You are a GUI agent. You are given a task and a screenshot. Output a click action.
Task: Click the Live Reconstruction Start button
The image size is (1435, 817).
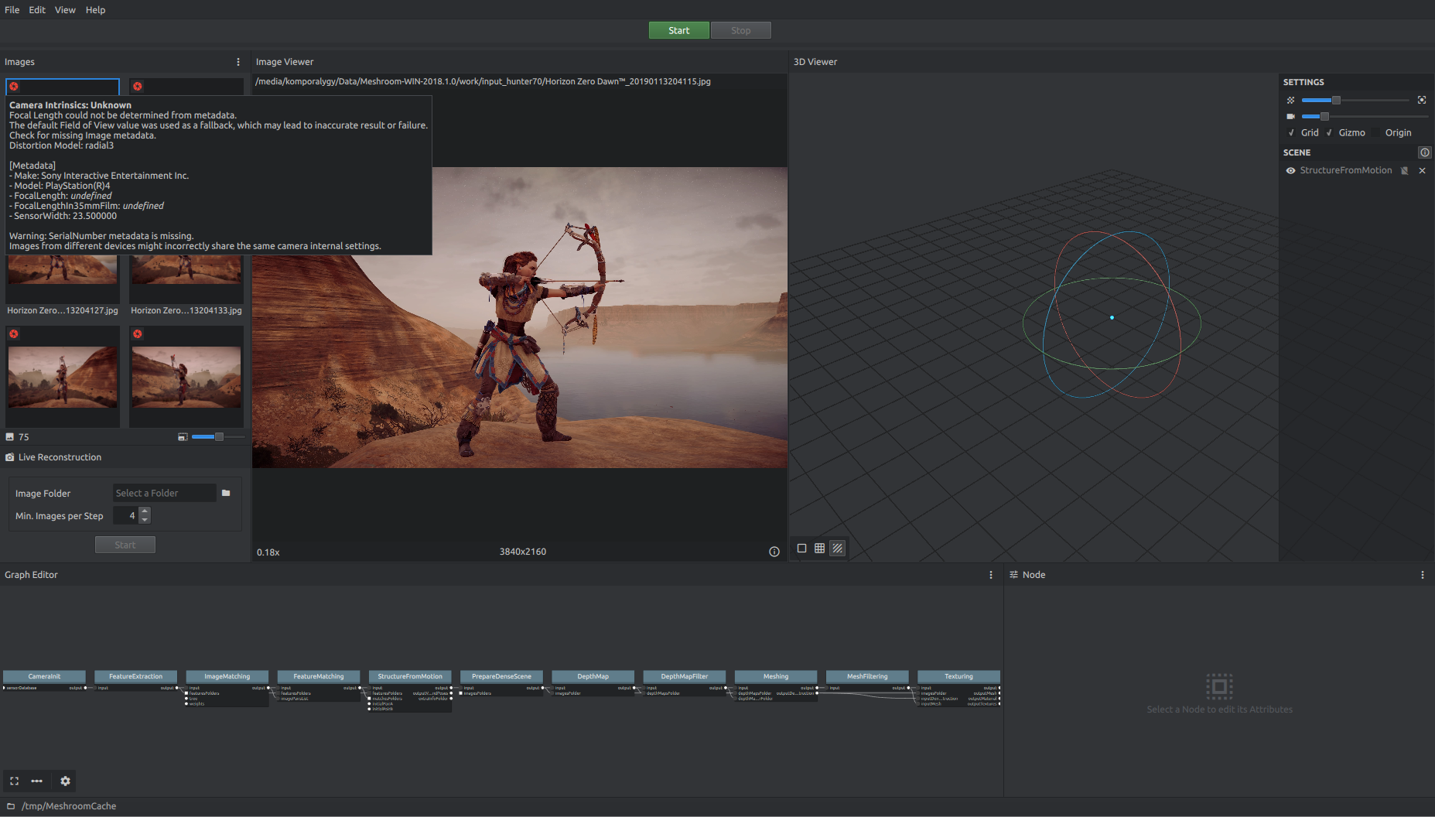pos(125,545)
